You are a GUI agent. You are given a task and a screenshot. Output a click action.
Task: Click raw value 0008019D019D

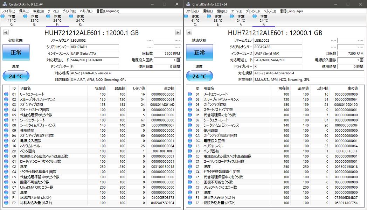click(346, 105)
